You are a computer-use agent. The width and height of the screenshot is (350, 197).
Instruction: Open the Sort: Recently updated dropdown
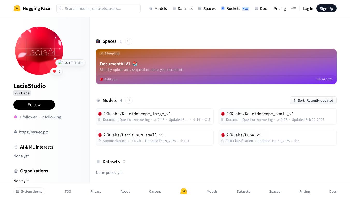[313, 100]
